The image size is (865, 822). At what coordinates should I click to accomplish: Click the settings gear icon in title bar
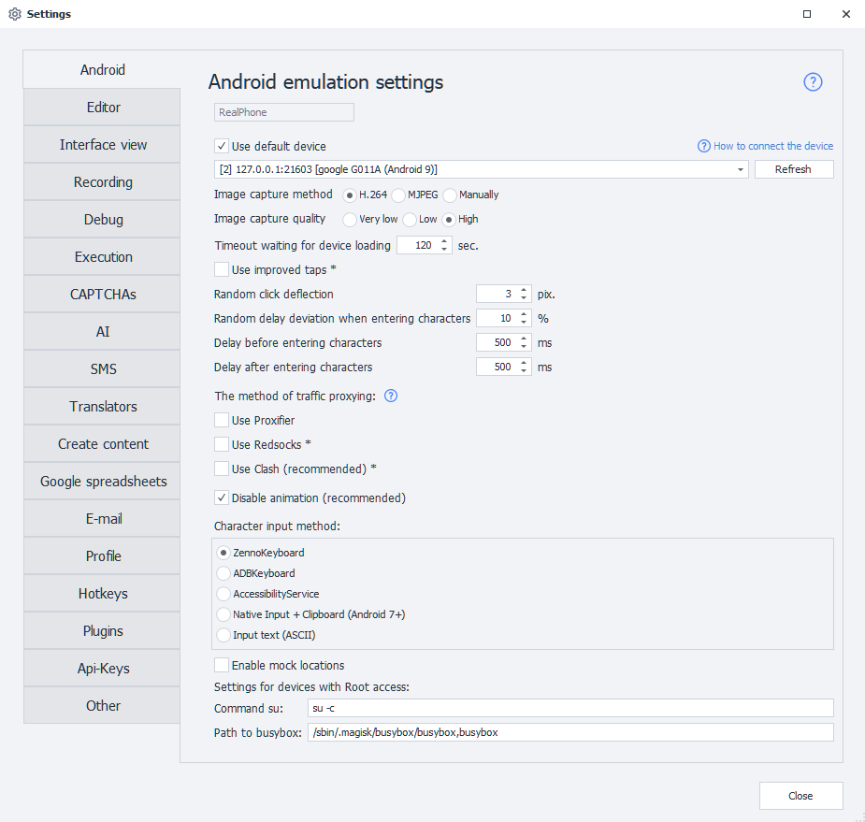coord(15,14)
